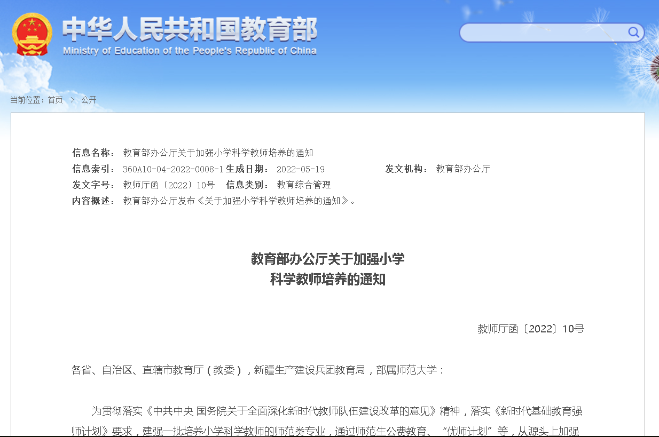
Task: Select the 信息类别 label
Action: point(248,185)
